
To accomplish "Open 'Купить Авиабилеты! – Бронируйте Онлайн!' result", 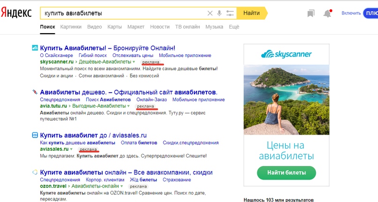I will (108, 48).
